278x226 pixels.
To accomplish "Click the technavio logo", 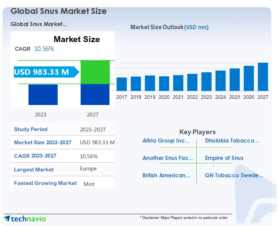I will point(25,219).
